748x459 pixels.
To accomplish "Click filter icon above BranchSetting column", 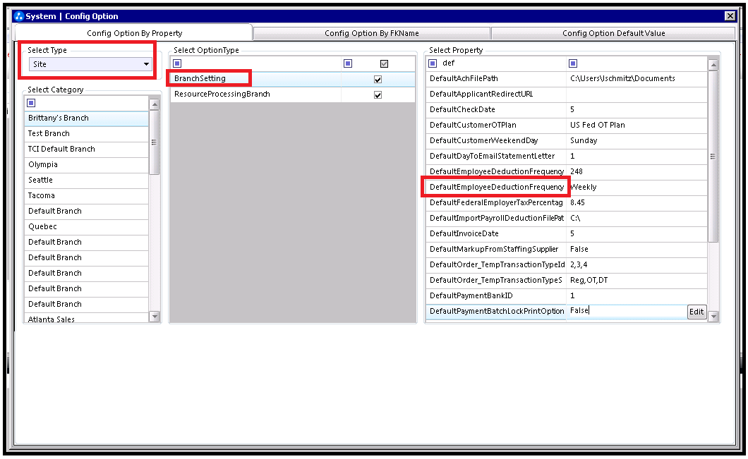I will coord(177,63).
